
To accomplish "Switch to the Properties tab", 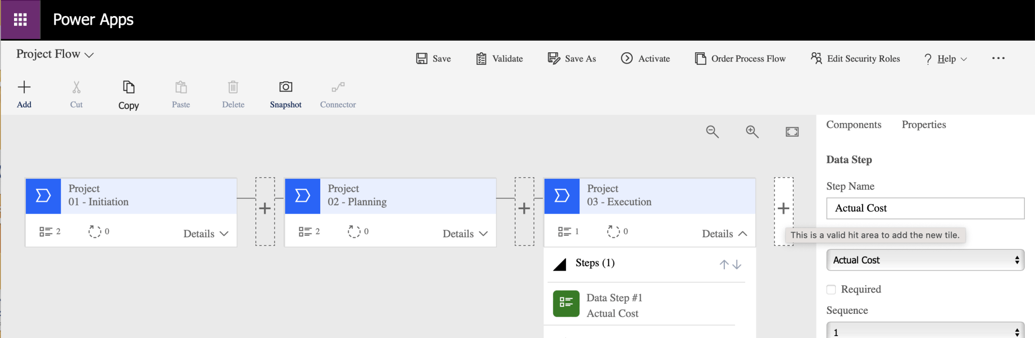I will click(x=924, y=124).
